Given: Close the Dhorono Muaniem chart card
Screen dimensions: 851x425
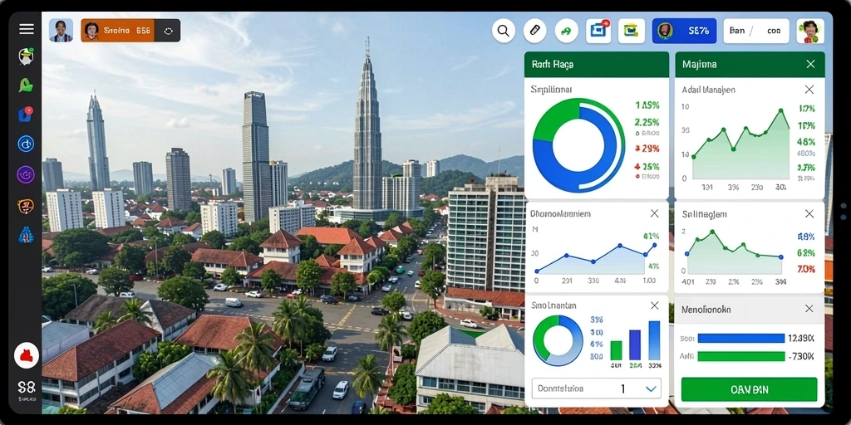Looking at the screenshot, I should [x=655, y=213].
